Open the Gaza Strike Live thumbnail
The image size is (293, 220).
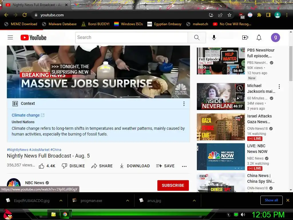tap(221, 127)
